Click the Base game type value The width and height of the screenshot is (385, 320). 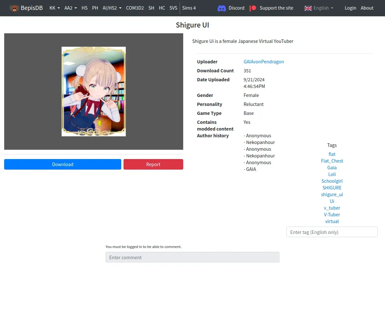tap(249, 113)
